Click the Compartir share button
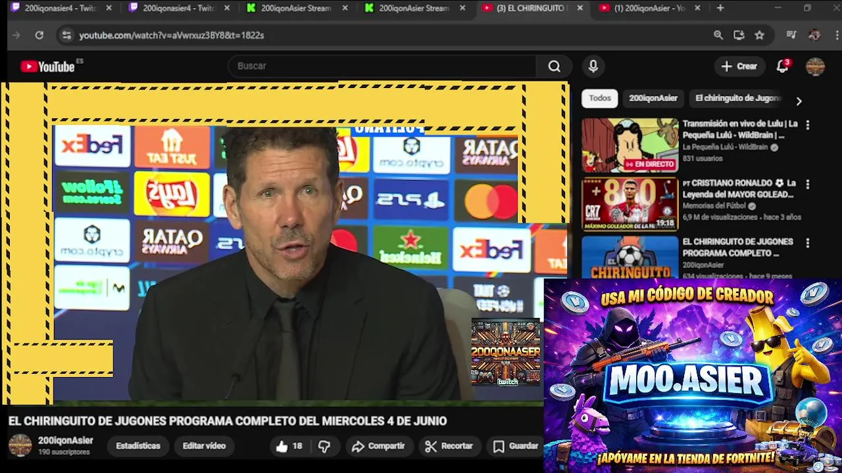 click(378, 446)
